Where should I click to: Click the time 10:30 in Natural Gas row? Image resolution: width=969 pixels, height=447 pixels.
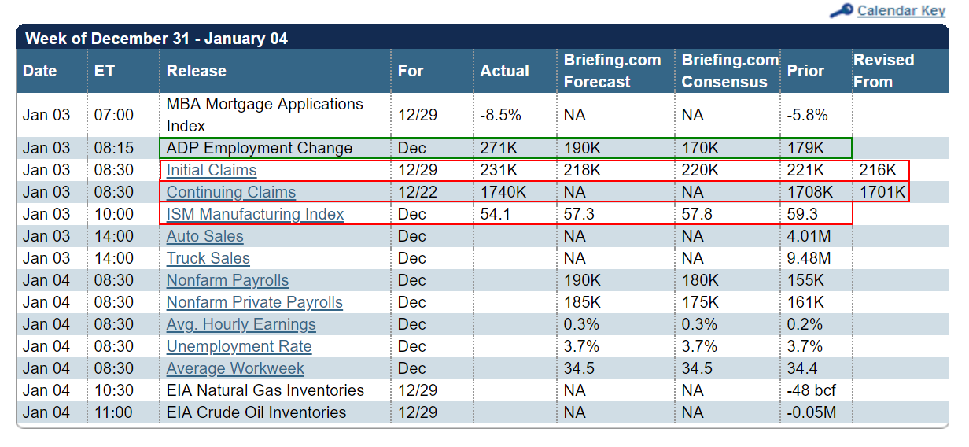click(114, 390)
